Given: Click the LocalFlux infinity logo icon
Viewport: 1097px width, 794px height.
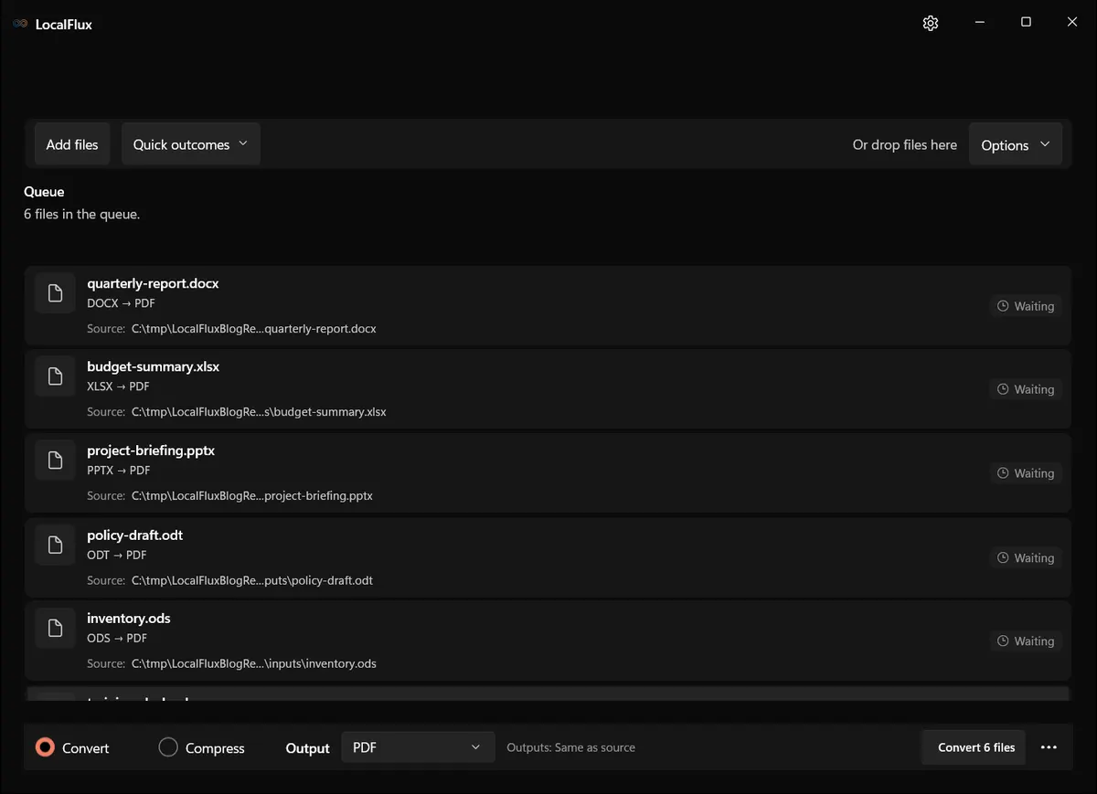Looking at the screenshot, I should pyautogui.click(x=20, y=24).
